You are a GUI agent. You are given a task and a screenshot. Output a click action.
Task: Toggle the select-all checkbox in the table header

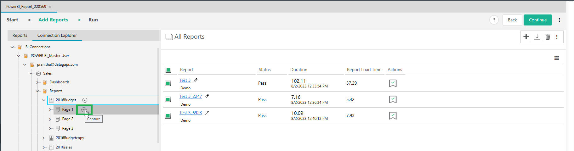tap(168, 70)
